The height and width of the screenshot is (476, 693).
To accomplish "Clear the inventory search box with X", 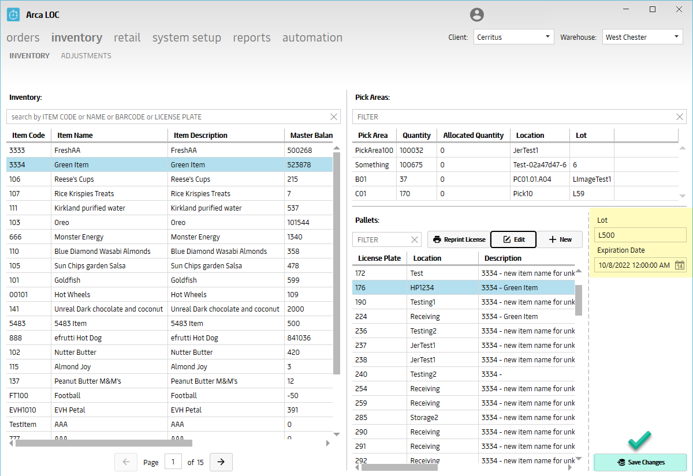I will 334,117.
